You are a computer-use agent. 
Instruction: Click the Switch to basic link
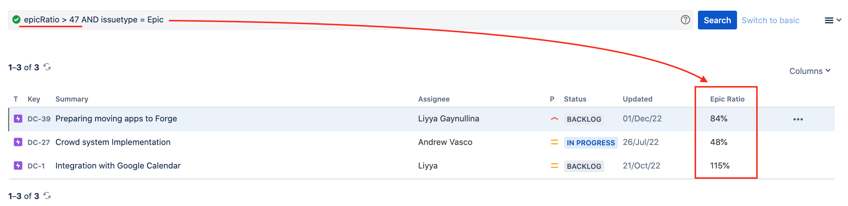click(770, 20)
